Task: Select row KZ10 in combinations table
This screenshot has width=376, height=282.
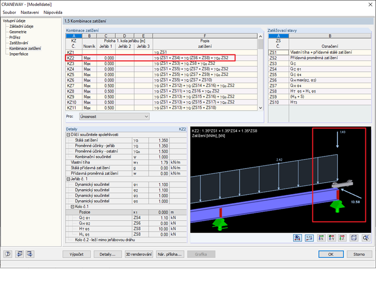Action: 162,102
